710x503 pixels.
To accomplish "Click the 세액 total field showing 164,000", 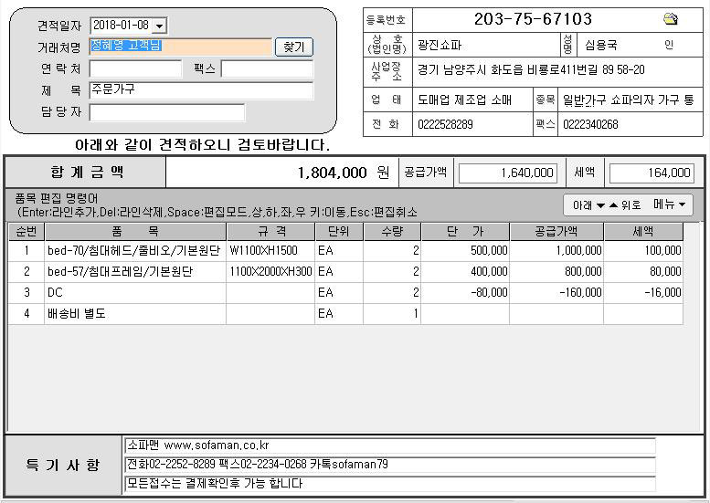I will 651,173.
